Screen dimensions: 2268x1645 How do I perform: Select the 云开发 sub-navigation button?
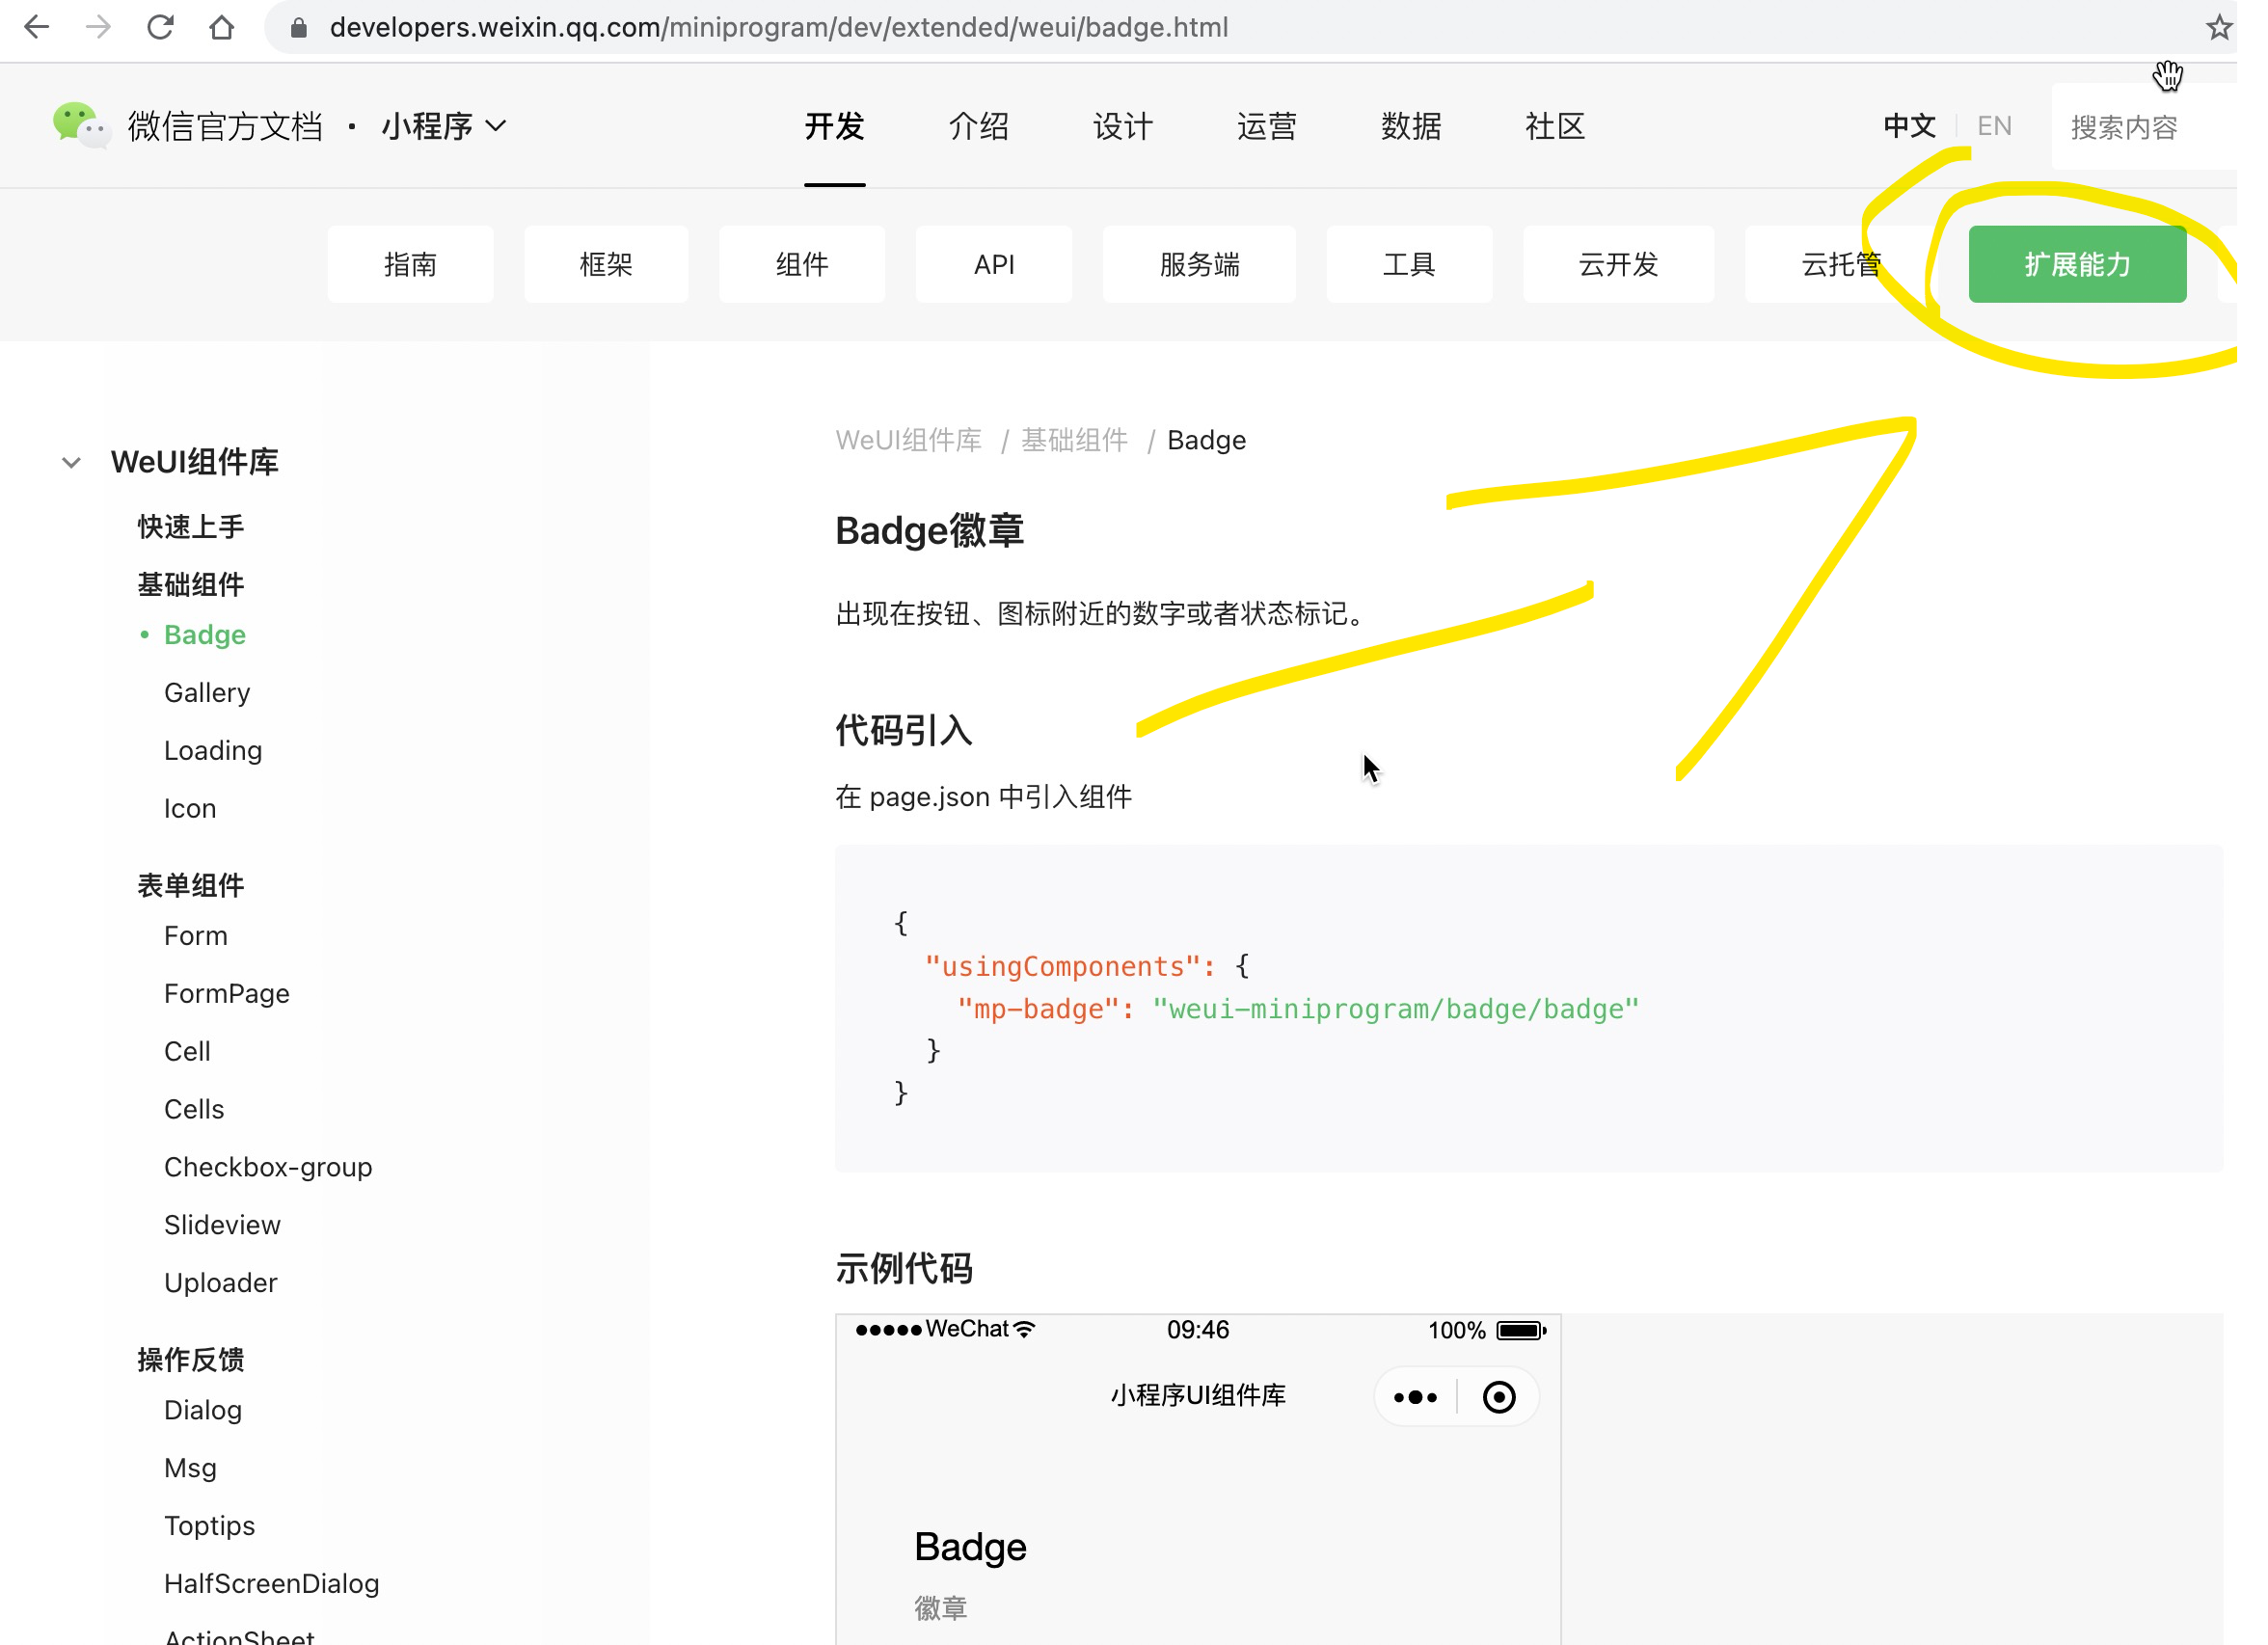pyautogui.click(x=1617, y=264)
